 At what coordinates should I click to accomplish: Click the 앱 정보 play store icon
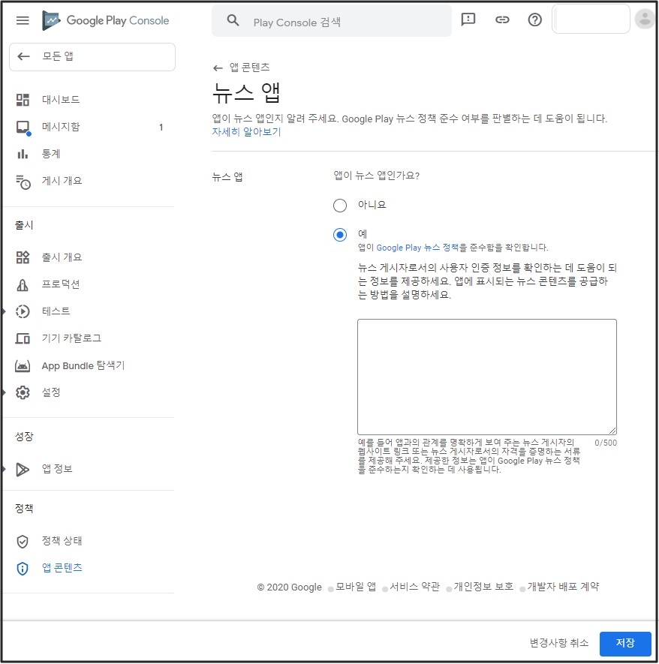click(23, 469)
